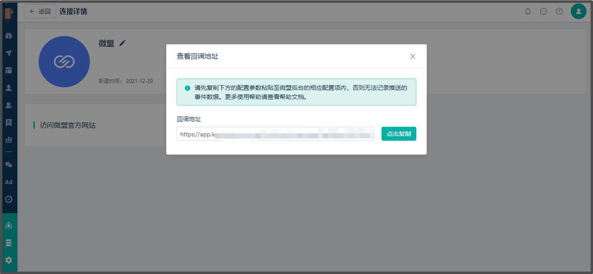Edit the 微盟 connection name pencil icon
Screen dimensions: 593x274
(x=122, y=43)
